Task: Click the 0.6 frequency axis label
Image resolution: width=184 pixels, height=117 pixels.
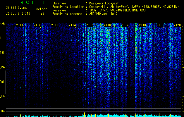Action: (x=2, y=111)
